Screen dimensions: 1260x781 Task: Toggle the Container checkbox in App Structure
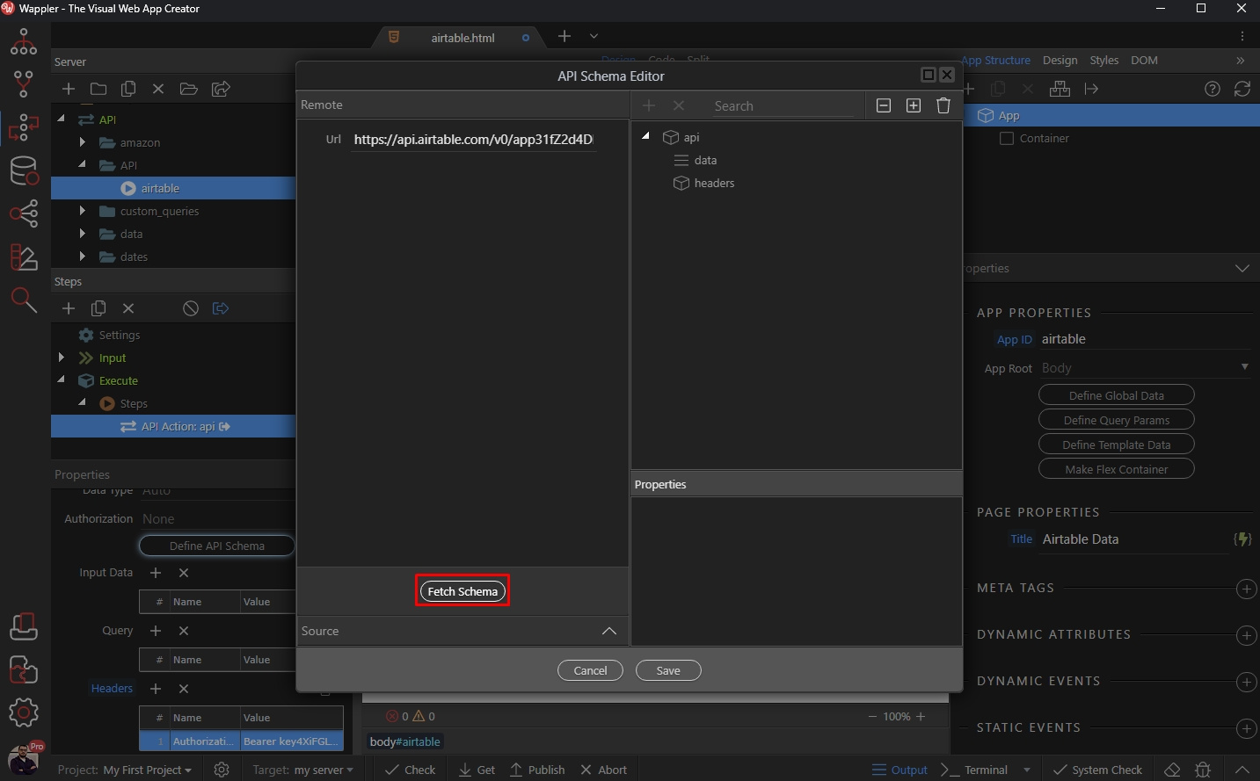1007,138
